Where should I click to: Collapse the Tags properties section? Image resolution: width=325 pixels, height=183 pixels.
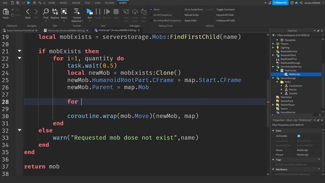click(x=273, y=160)
